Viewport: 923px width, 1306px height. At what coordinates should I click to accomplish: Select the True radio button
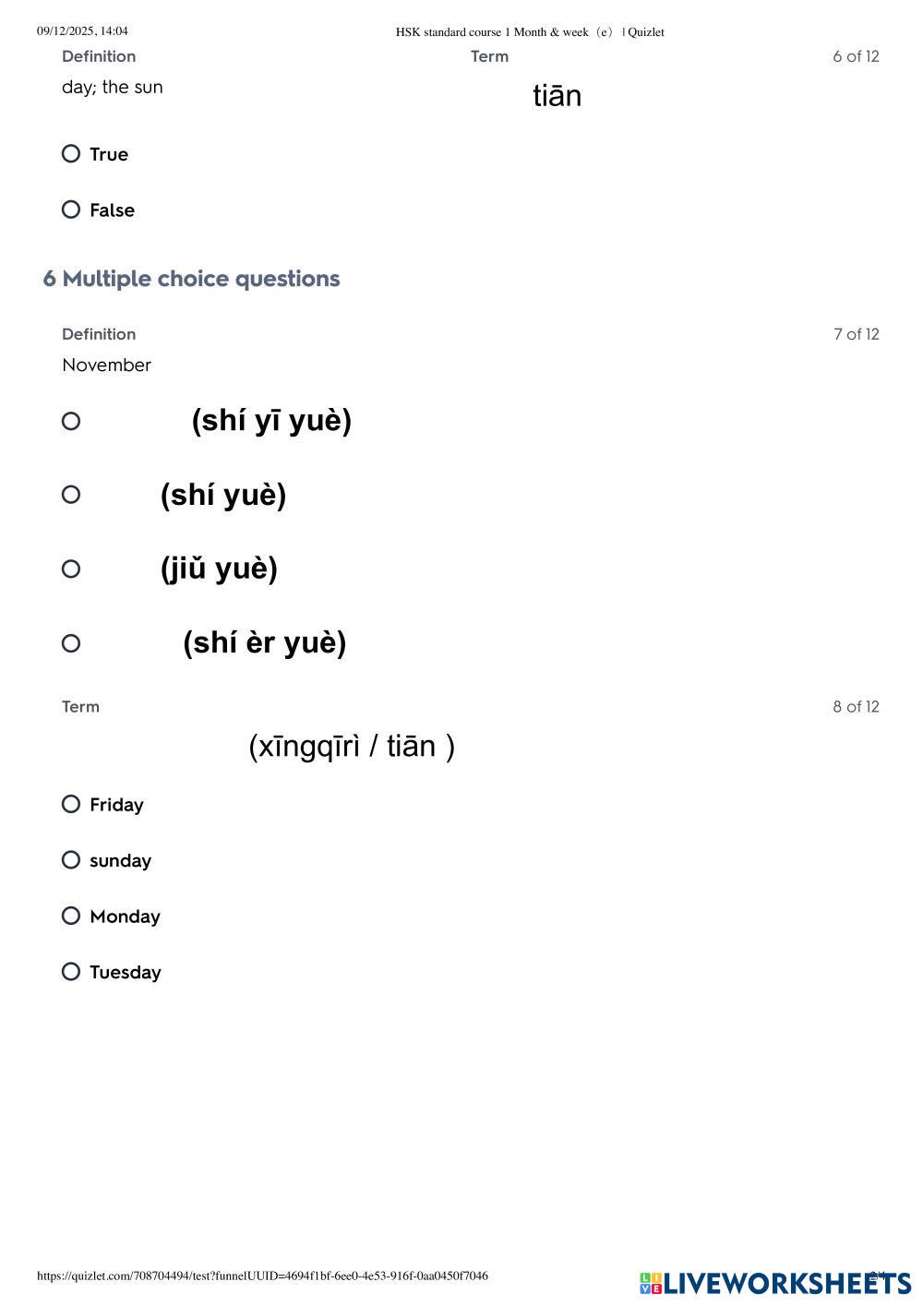point(71,154)
